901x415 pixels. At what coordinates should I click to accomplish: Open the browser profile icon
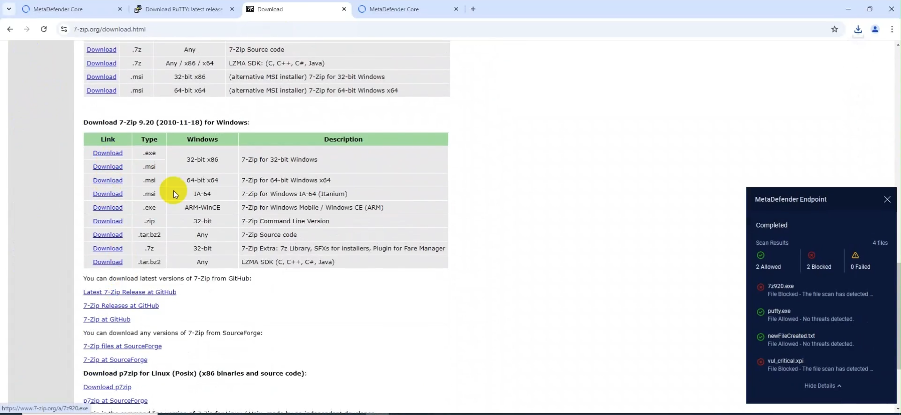[x=875, y=29]
